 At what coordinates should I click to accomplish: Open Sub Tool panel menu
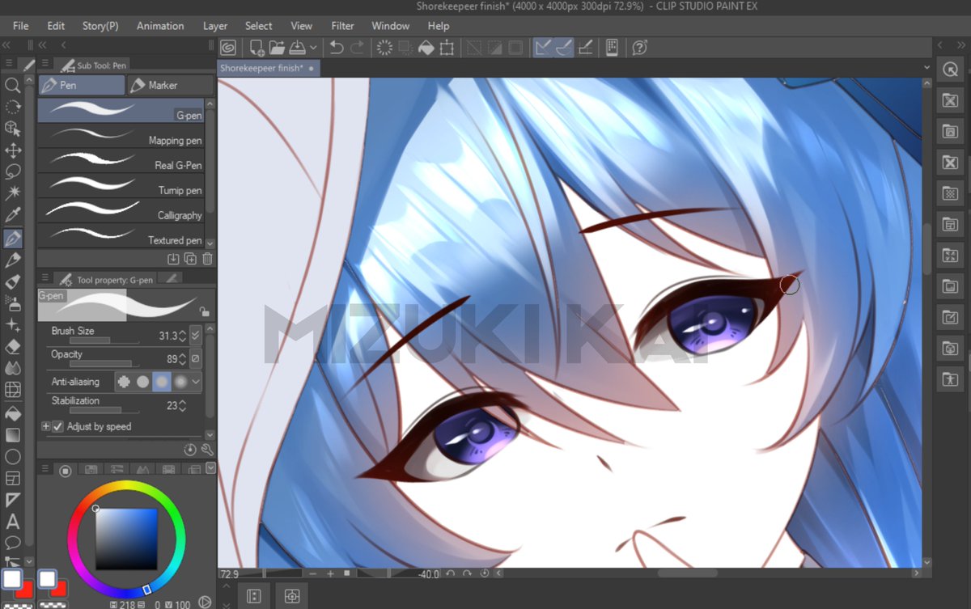[45, 64]
